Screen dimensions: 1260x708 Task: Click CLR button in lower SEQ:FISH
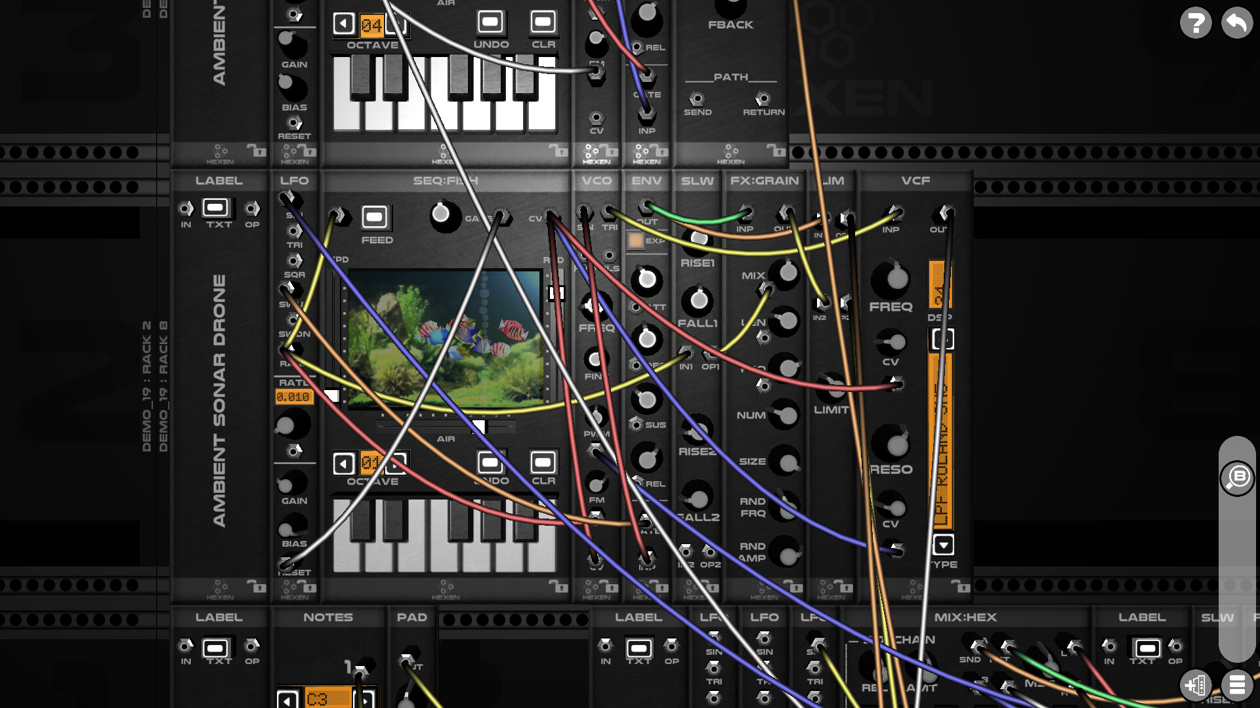543,463
